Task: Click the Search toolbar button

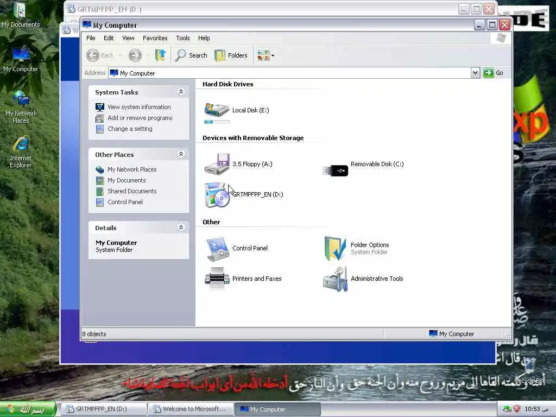Action: tap(191, 55)
